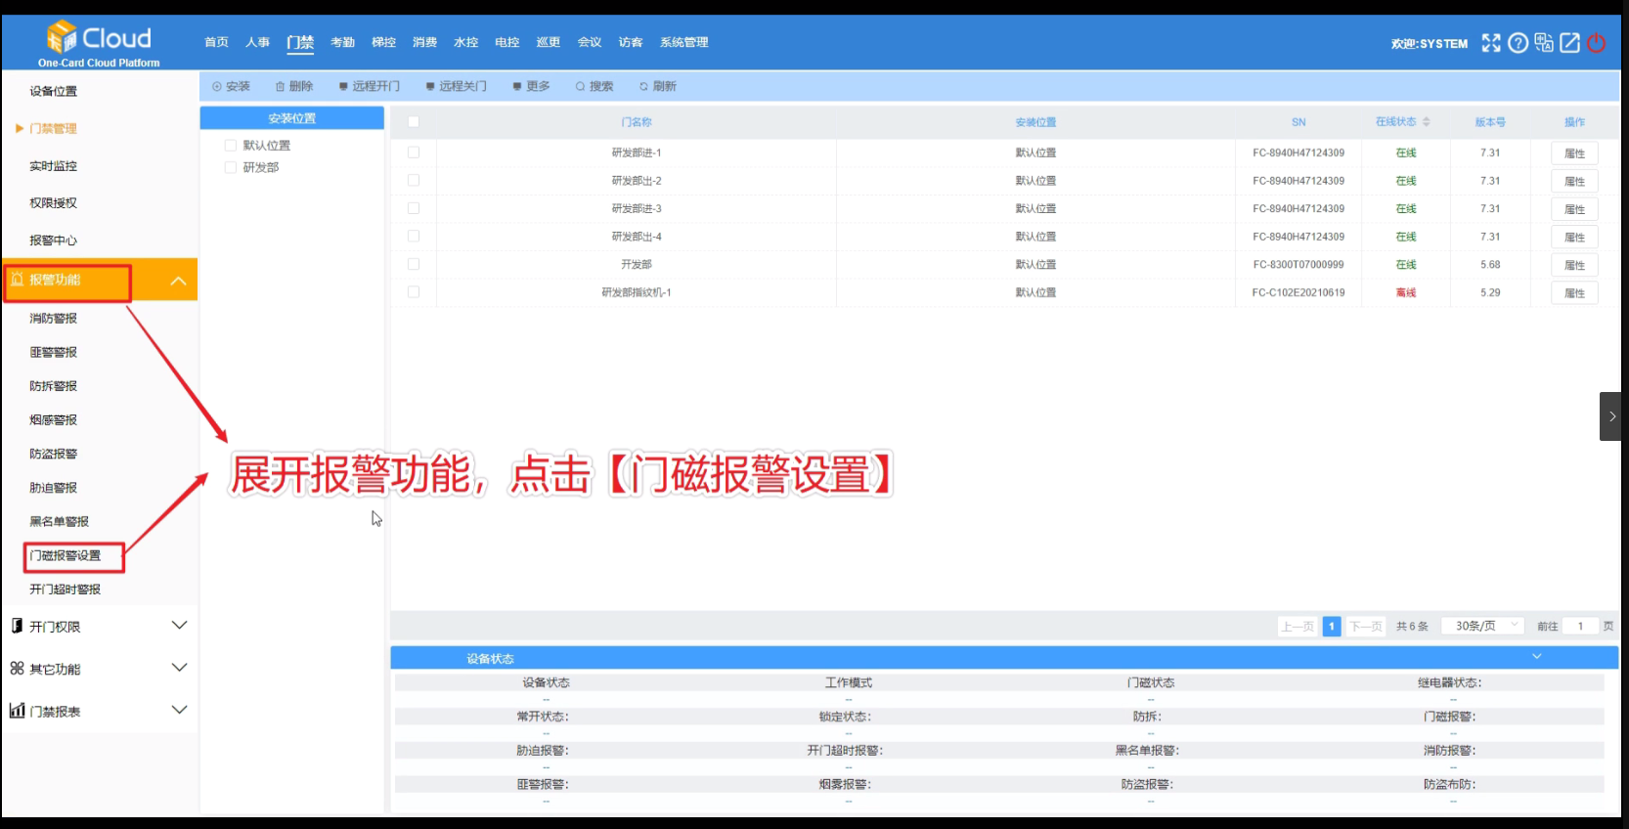This screenshot has height=829, width=1629.
Task: Click the red power logout icon
Action: (1597, 43)
